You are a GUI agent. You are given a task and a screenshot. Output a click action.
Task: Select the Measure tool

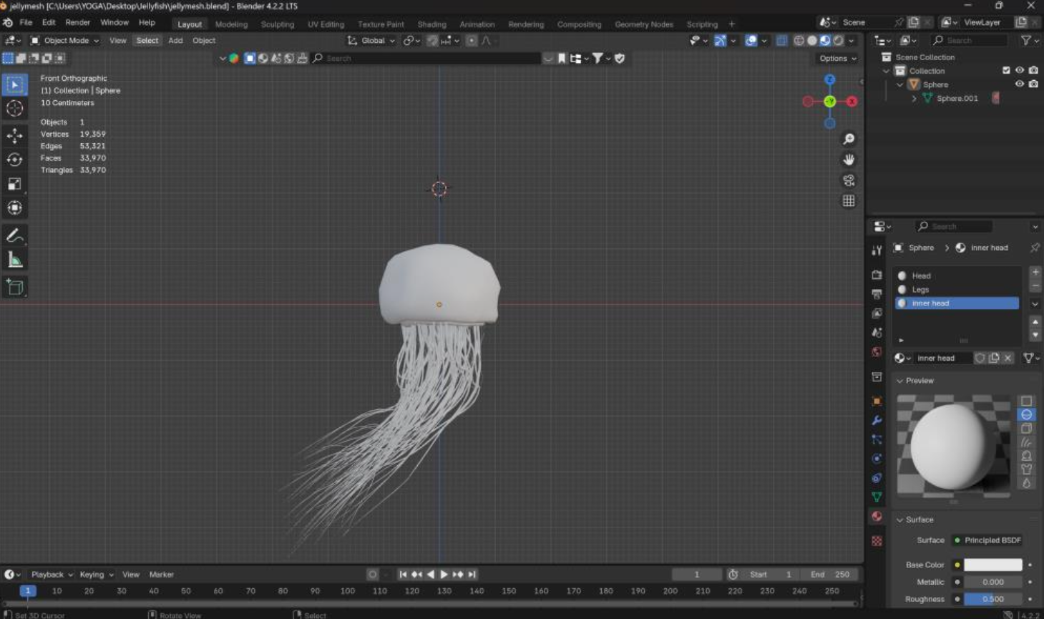tap(14, 260)
